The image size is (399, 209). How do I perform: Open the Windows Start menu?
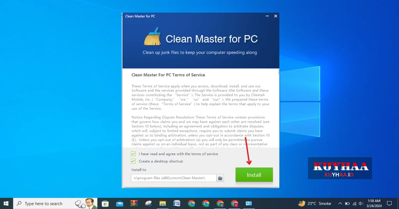[x=6, y=203]
